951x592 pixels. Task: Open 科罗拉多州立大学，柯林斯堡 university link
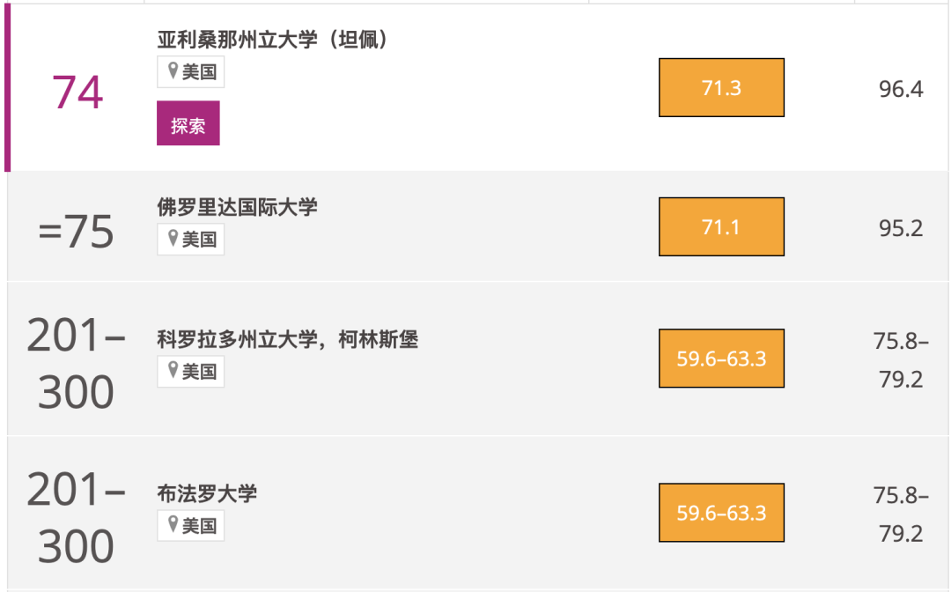(x=287, y=339)
